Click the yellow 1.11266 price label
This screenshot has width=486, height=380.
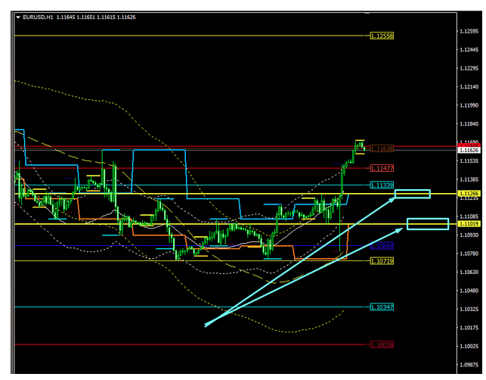(x=469, y=194)
